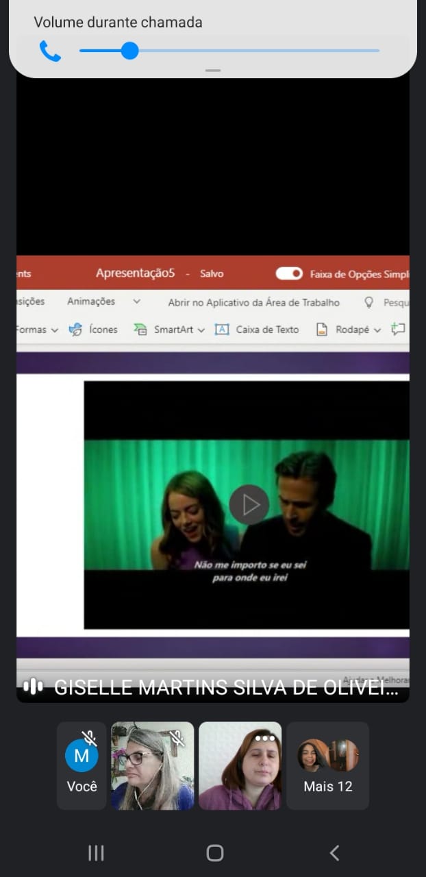
Task: Tap your own Você participant tile
Action: 82,765
